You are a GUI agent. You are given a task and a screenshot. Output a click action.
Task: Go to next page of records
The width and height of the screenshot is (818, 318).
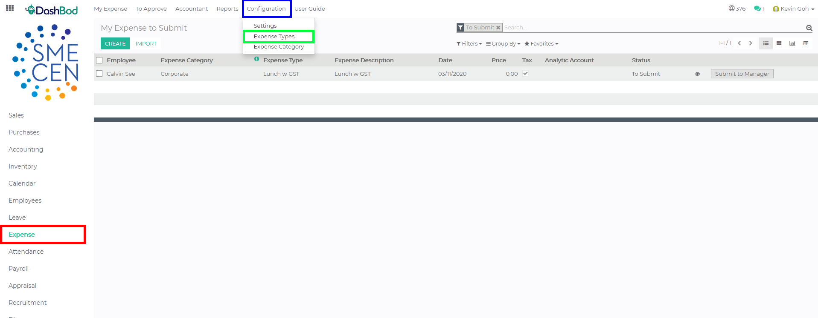tap(751, 43)
